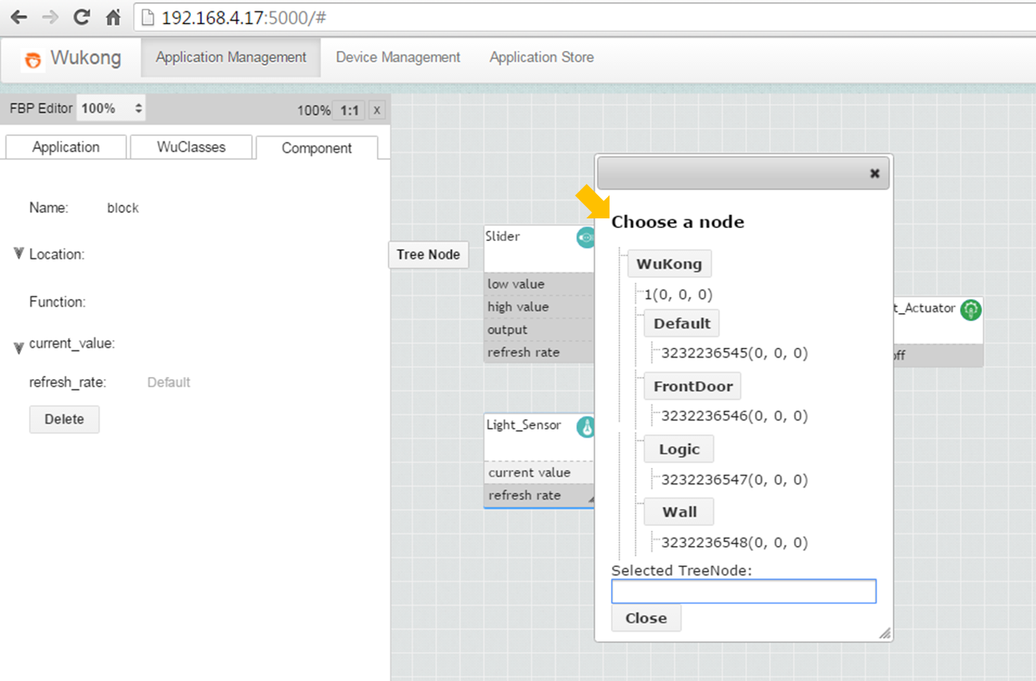Click the Slider block title
The height and width of the screenshot is (681, 1036).
(503, 236)
